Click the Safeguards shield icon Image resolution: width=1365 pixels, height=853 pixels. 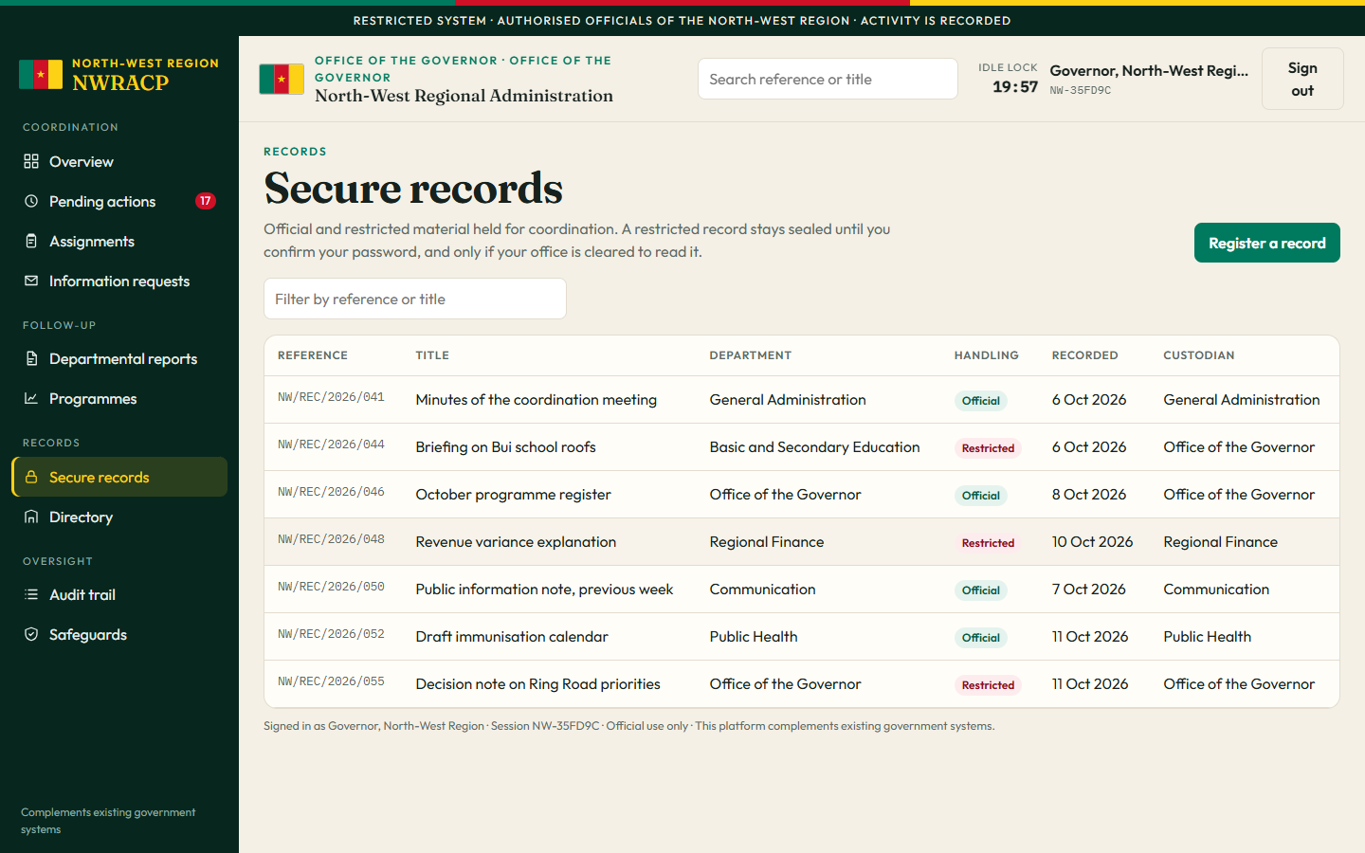[x=31, y=634]
